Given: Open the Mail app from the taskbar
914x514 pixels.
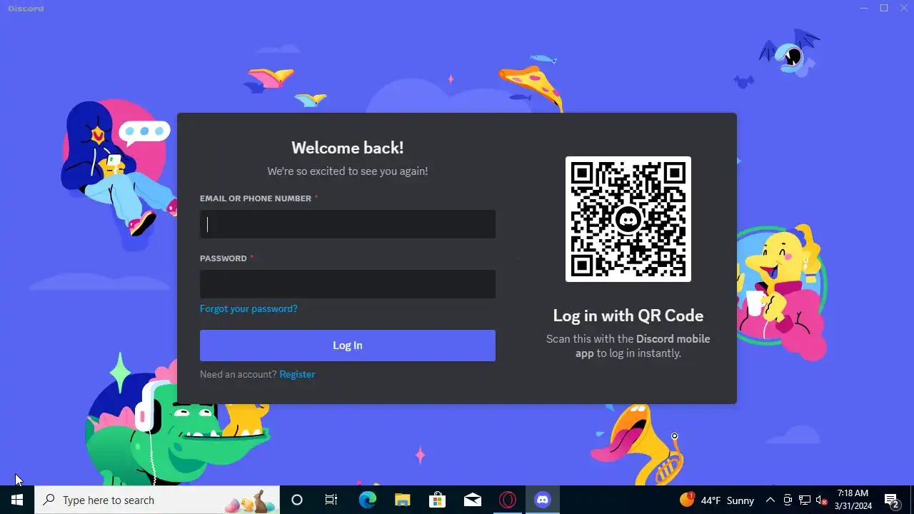Looking at the screenshot, I should 472,500.
